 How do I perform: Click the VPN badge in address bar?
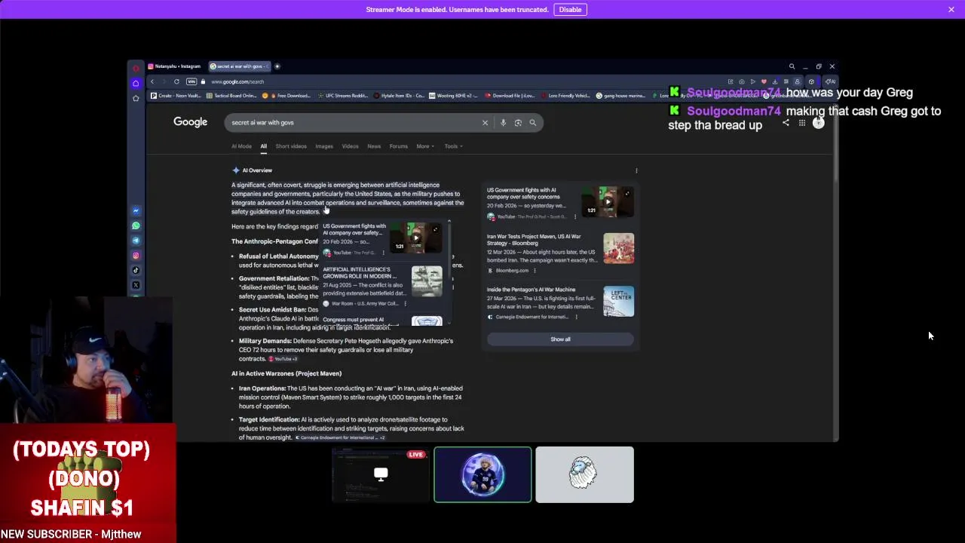191,81
